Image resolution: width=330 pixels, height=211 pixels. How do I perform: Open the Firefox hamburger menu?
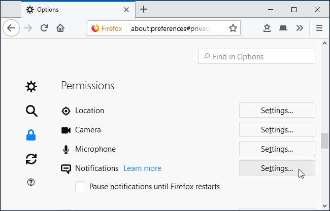(319, 28)
